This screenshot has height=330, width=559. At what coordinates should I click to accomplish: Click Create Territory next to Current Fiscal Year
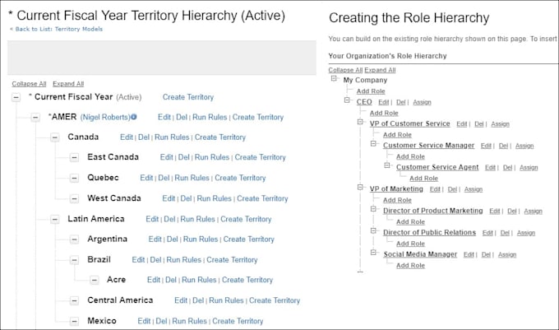click(x=188, y=97)
